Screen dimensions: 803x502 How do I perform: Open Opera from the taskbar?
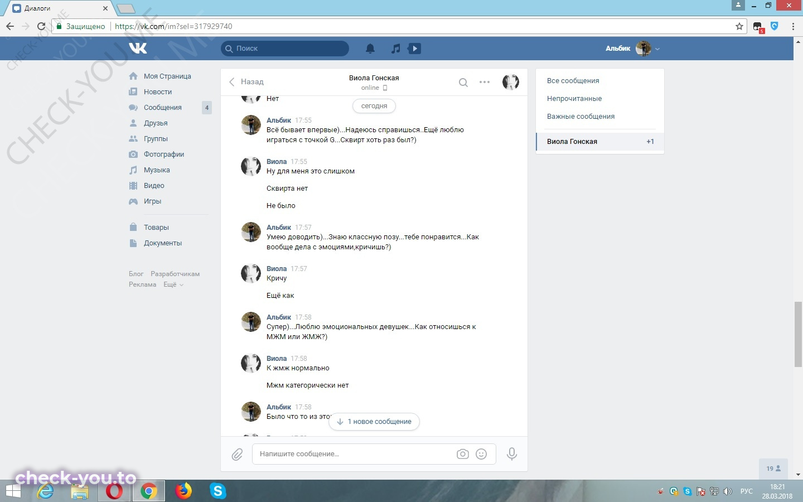tap(114, 491)
